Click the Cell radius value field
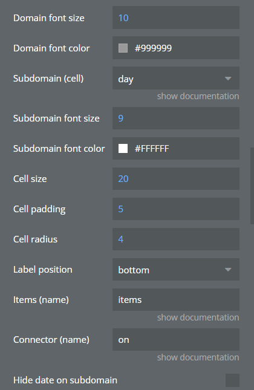This screenshot has width=254, height=390. click(176, 239)
